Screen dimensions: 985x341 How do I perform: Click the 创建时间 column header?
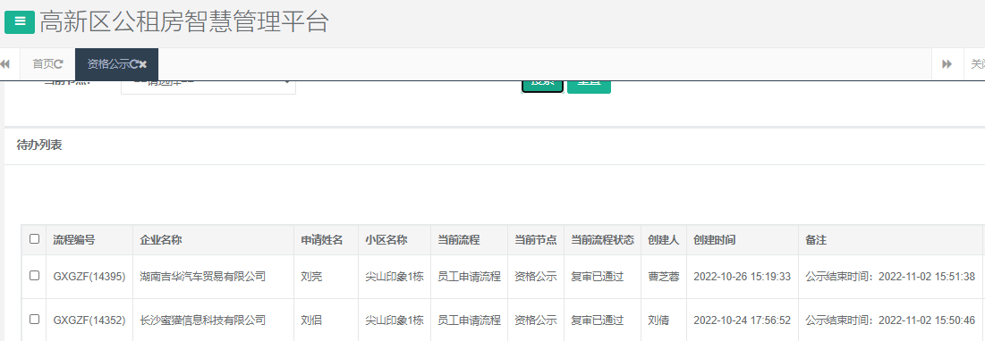714,240
